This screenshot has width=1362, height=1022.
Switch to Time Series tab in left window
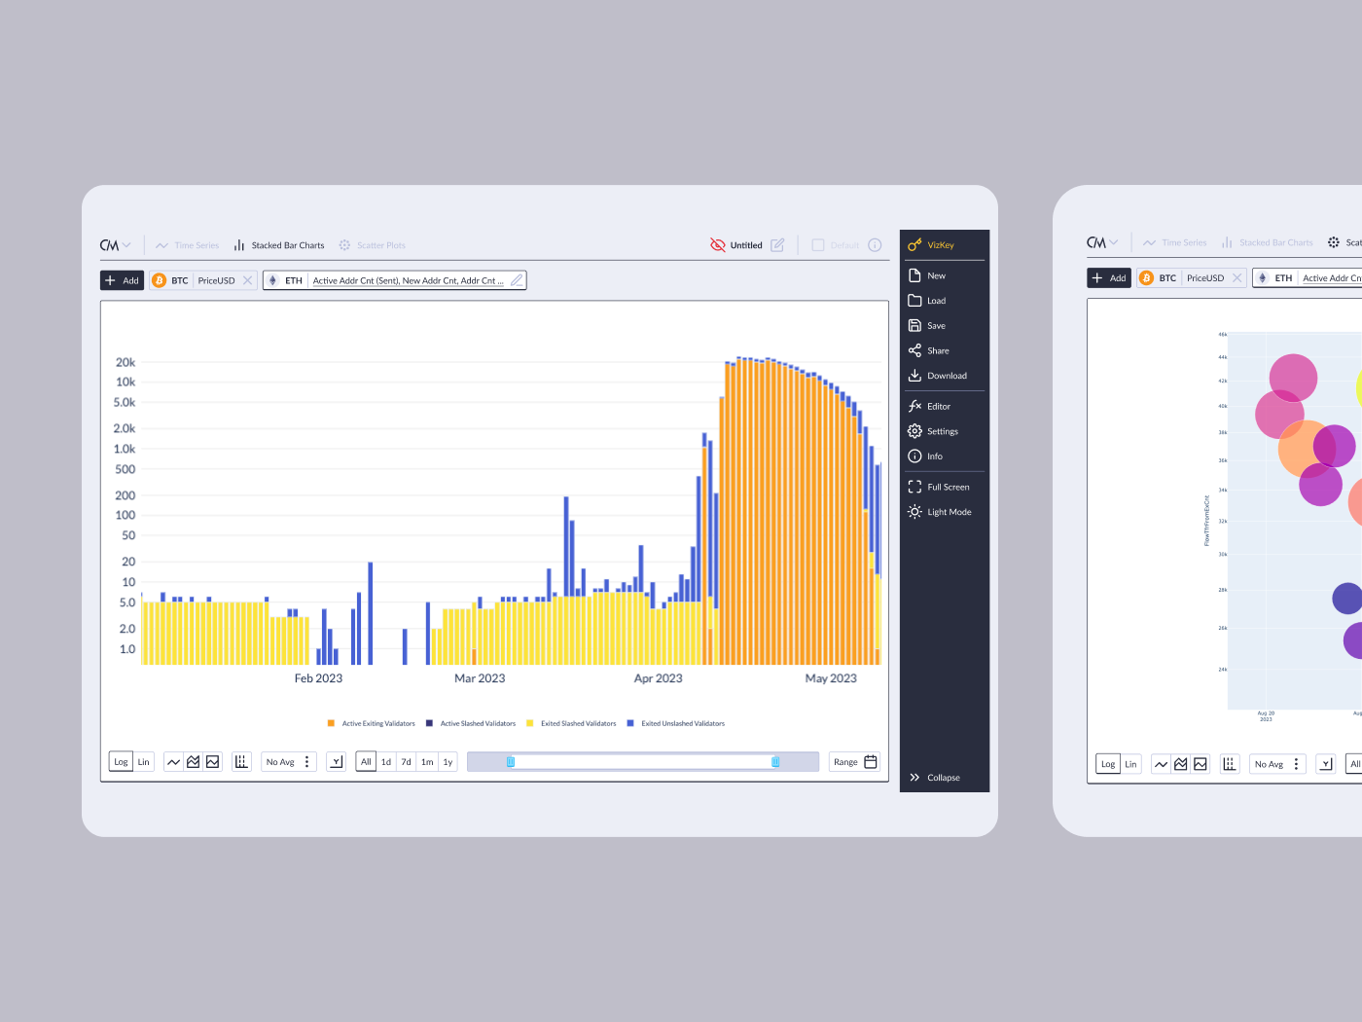(187, 245)
